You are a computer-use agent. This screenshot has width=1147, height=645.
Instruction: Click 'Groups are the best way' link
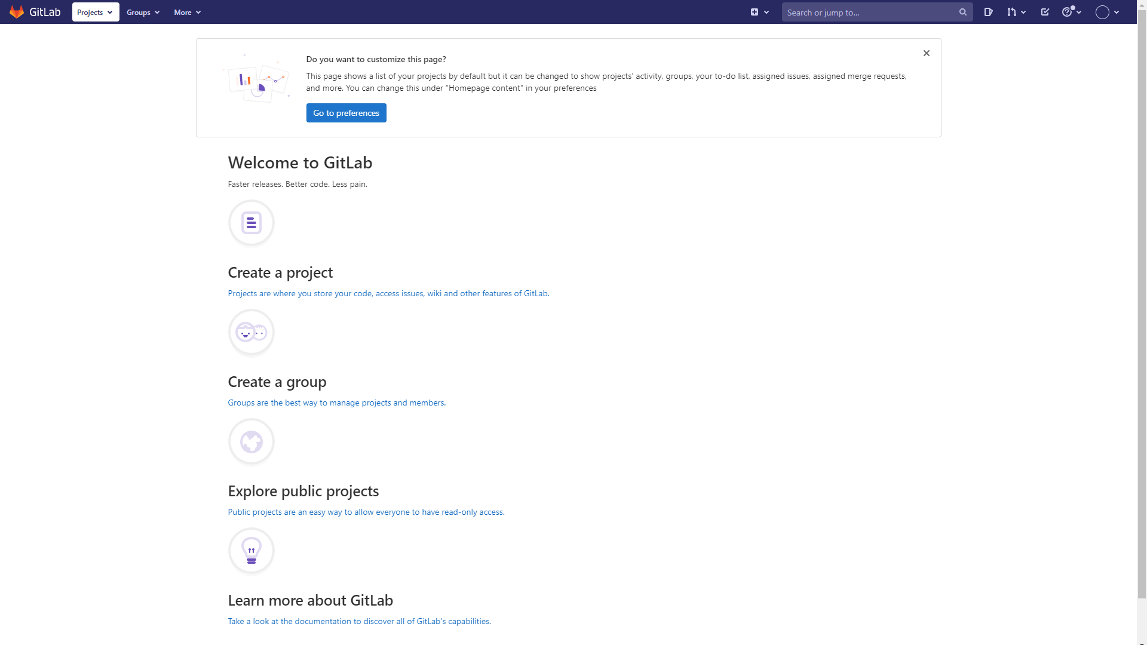click(x=337, y=403)
